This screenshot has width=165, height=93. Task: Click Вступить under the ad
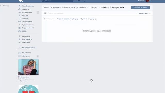pos(23,81)
